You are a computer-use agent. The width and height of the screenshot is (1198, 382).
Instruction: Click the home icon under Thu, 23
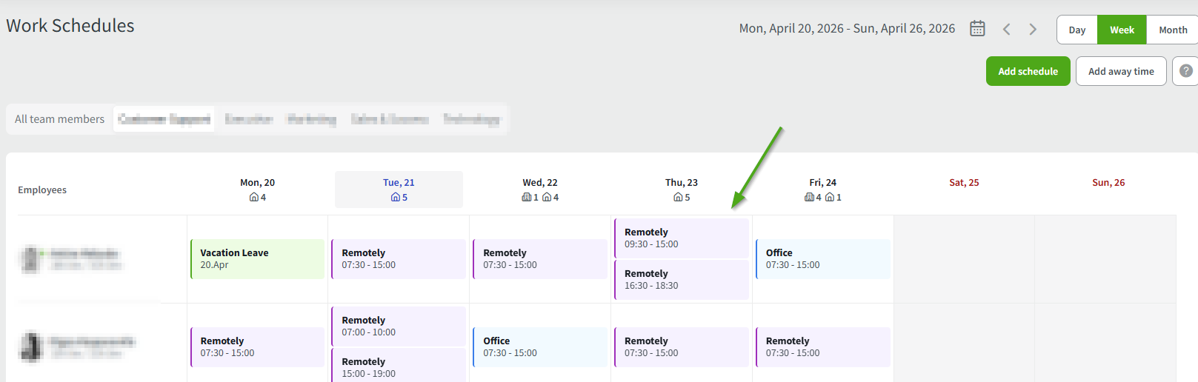point(677,198)
